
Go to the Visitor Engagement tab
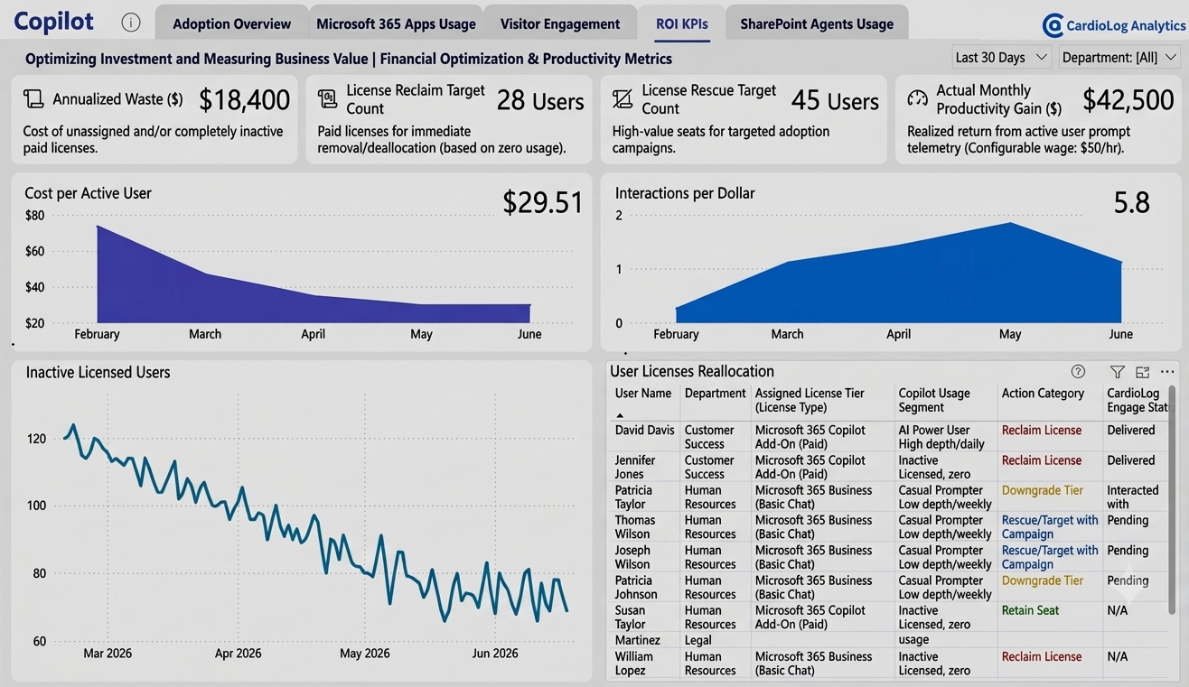pyautogui.click(x=560, y=23)
